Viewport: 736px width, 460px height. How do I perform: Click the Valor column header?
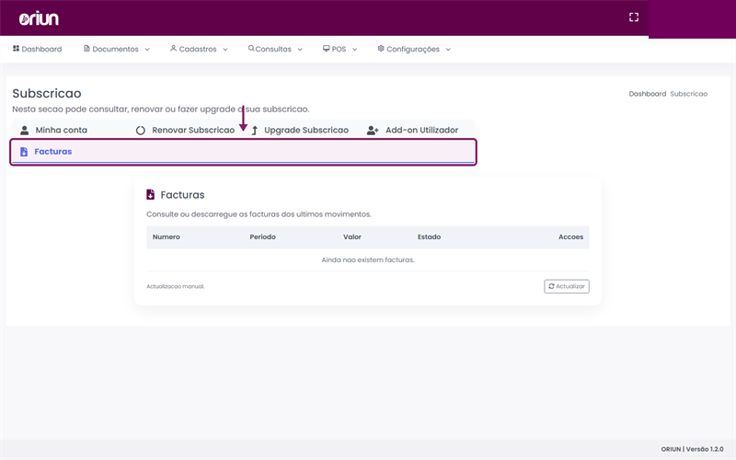tap(352, 236)
